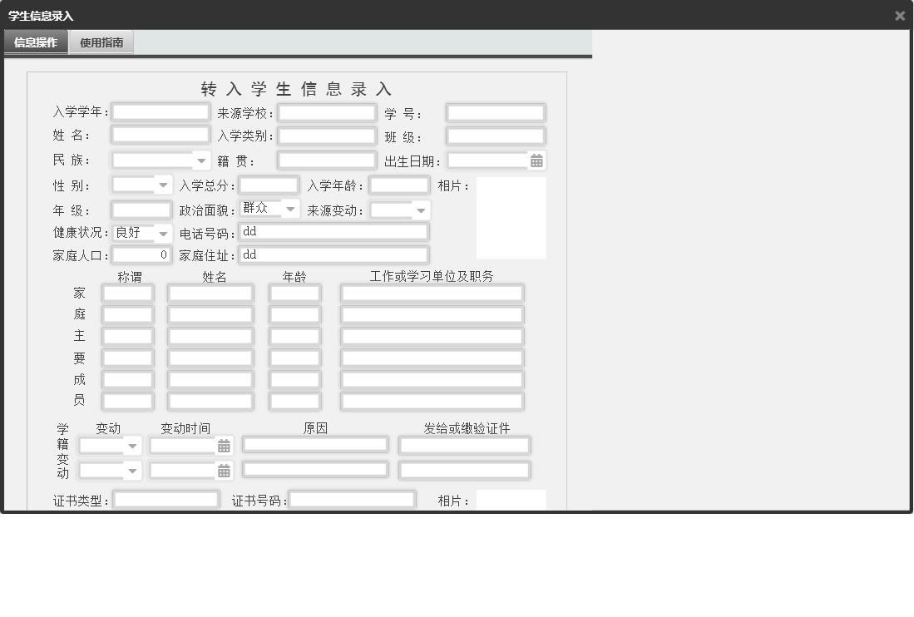Click 工作或学习单位及职务 field in 庭 row
The image size is (914, 617).
point(432,314)
